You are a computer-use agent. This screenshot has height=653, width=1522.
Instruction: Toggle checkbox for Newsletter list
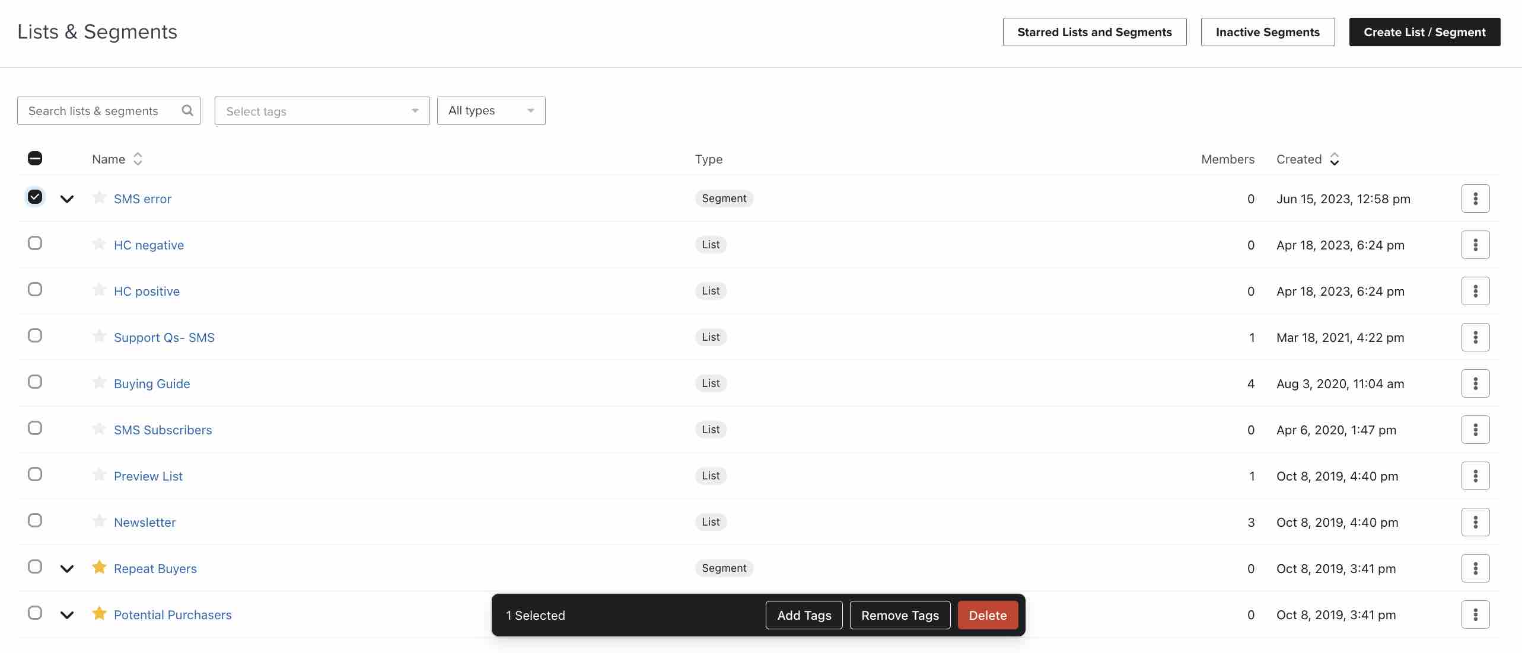click(x=34, y=521)
